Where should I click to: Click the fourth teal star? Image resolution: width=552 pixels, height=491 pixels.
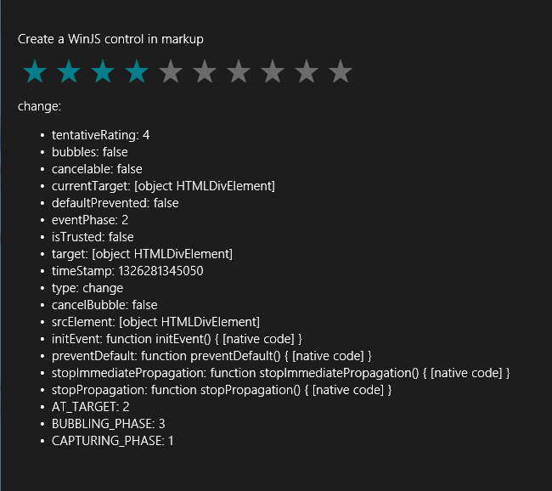(137, 72)
